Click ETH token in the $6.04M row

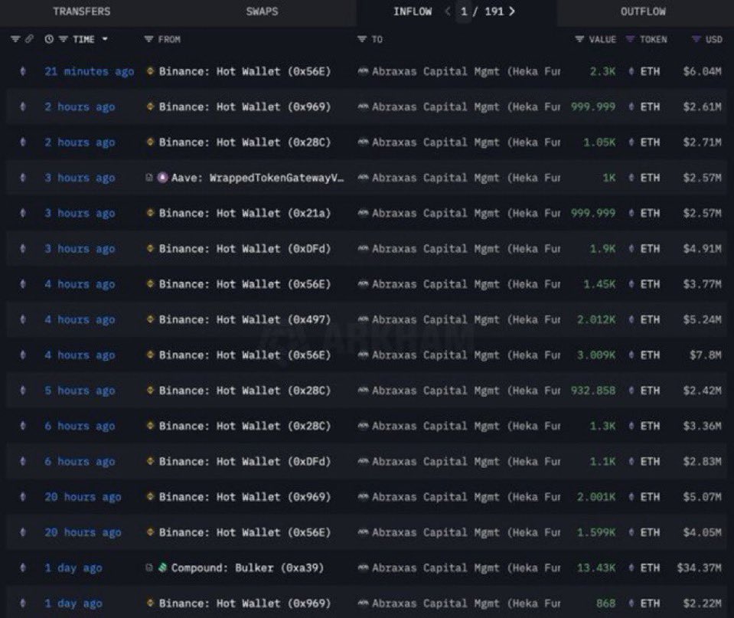click(650, 71)
